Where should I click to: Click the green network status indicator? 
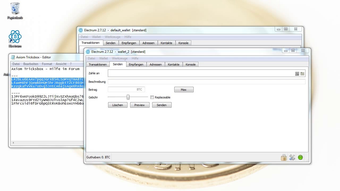[x=300, y=158]
